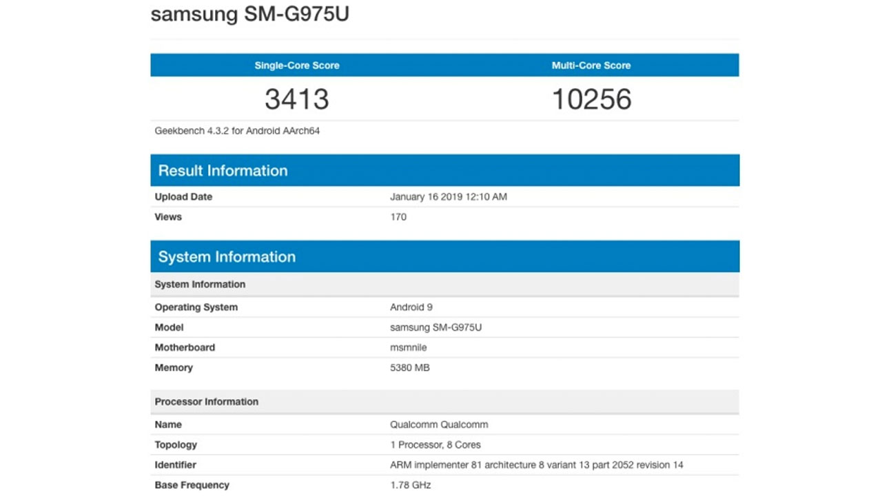This screenshot has height=496, width=882.
Task: Select the ARM implementer 81 identifier value
Action: click(x=537, y=465)
